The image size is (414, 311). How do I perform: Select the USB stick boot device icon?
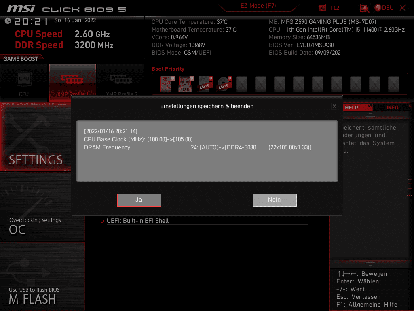point(186,84)
